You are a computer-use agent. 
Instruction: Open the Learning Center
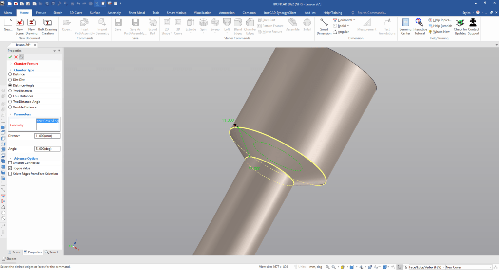point(405,25)
